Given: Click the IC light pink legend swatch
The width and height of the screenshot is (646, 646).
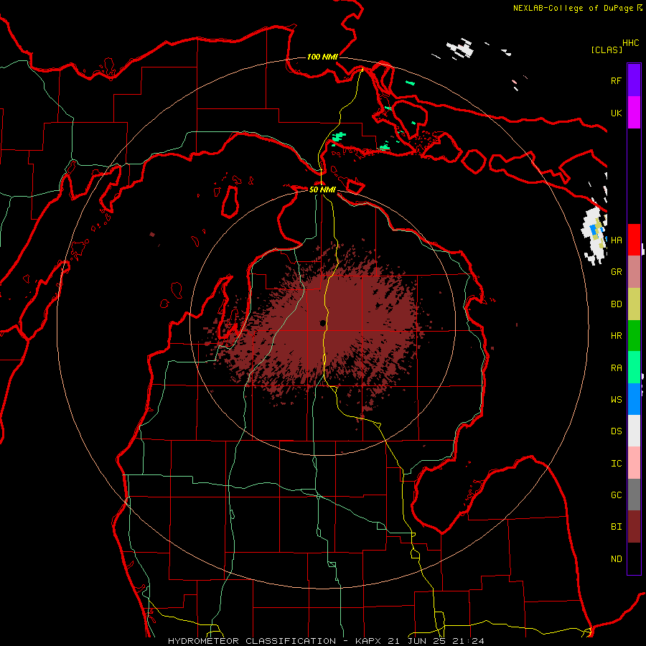Looking at the screenshot, I should click(634, 463).
